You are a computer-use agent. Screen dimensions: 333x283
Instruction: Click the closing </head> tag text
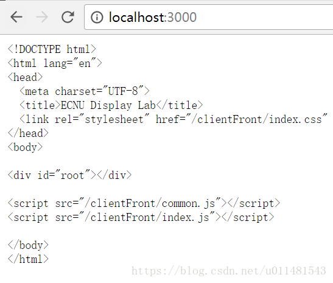coord(28,133)
